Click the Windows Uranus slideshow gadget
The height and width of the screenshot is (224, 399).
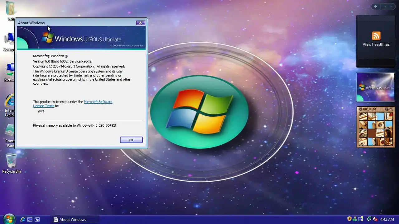point(376,87)
